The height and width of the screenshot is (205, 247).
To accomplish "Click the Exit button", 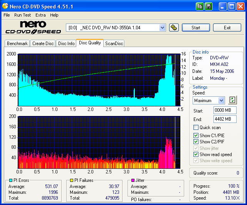I will click(x=227, y=27).
